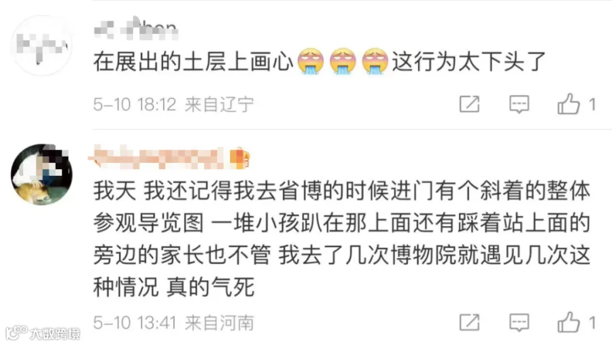Tap share icon on the 辽宁 comment
612x345 pixels.
tap(469, 104)
